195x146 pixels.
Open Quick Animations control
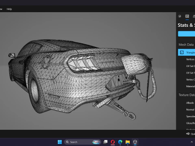191,134
